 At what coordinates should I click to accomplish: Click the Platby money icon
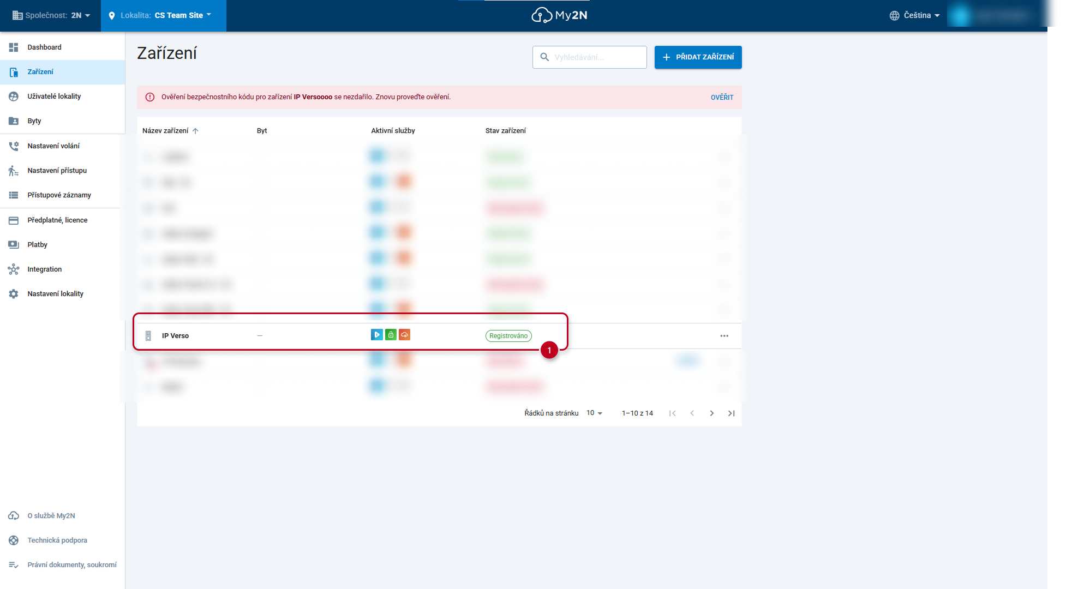14,245
